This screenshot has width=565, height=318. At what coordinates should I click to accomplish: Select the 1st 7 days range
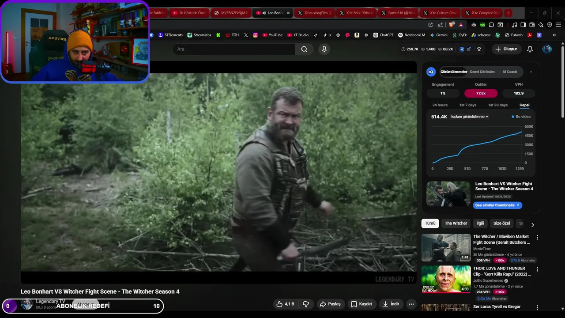(468, 105)
